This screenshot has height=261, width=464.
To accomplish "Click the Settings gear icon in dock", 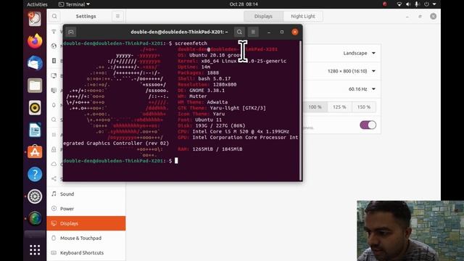I will pyautogui.click(x=35, y=196).
